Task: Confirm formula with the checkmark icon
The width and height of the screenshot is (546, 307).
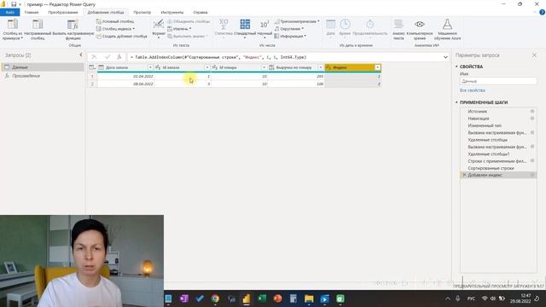Action: tap(107, 57)
